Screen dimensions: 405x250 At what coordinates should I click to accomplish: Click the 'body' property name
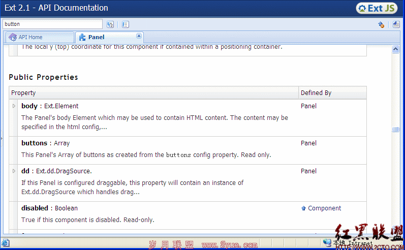click(29, 106)
